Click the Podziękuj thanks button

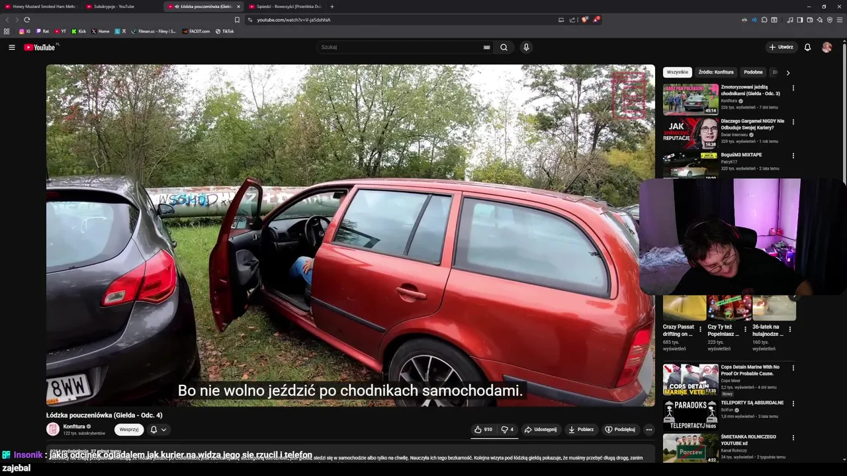coord(621,430)
